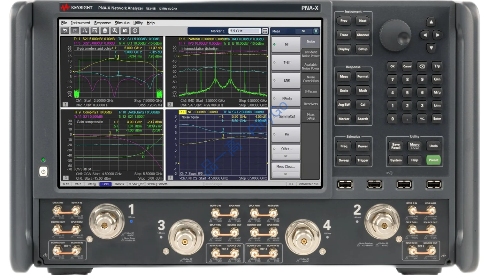Viewport: 489px width, 275px height.
Task: Open the Utility menu in the menu bar
Action: pos(138,23)
